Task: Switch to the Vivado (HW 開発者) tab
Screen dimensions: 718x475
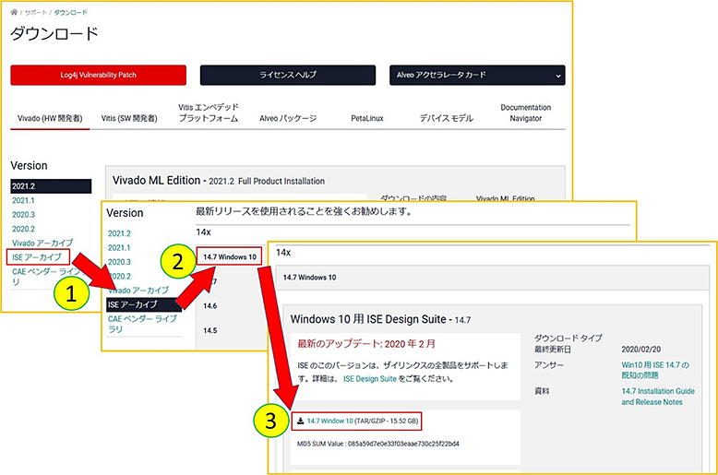Action: pos(50,118)
